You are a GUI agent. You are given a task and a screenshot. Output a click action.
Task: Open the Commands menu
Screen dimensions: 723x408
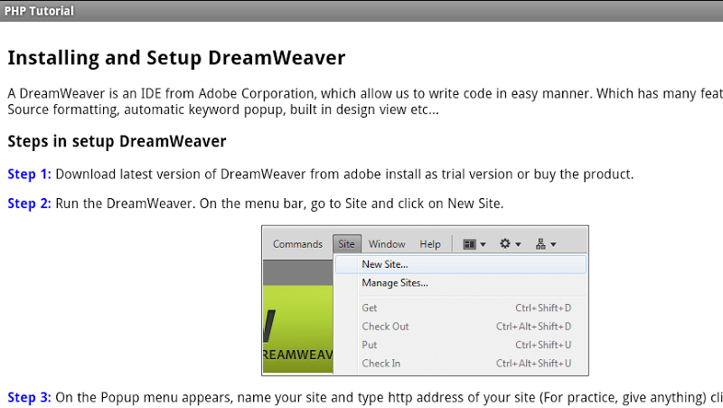[x=297, y=244]
